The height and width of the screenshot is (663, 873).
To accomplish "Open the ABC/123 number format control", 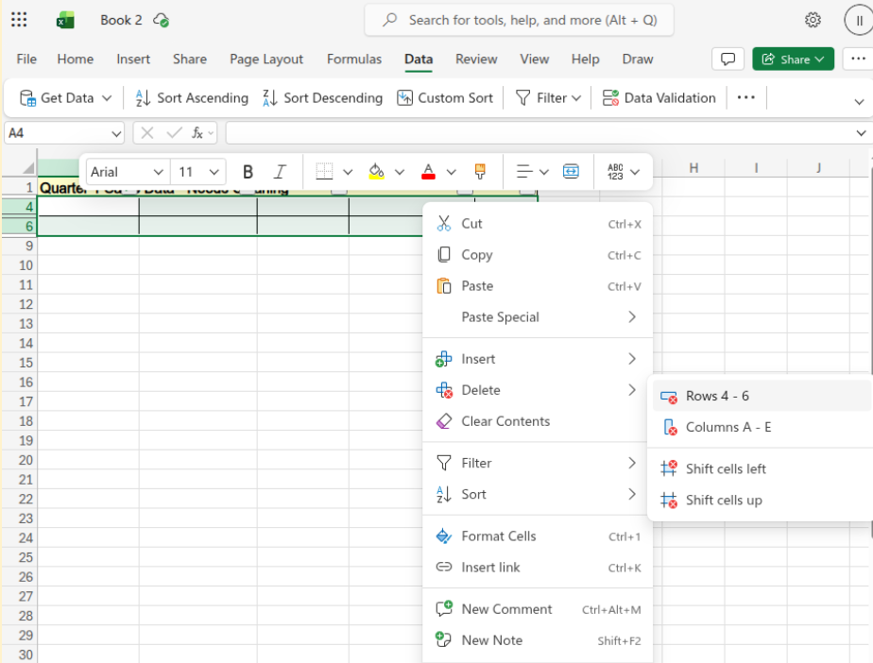I will pyautogui.click(x=621, y=171).
